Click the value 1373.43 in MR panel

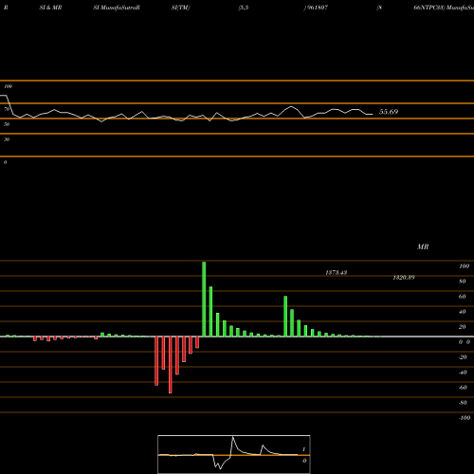click(337, 272)
